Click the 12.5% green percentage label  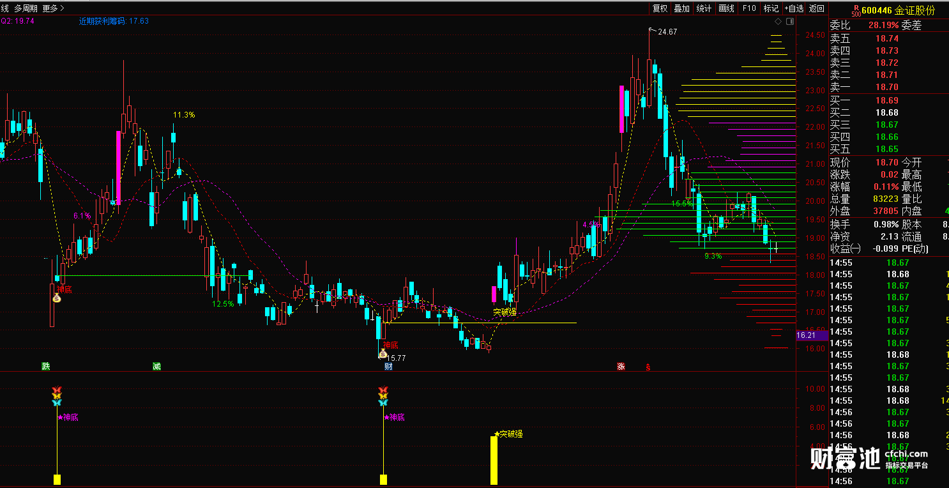(x=223, y=304)
